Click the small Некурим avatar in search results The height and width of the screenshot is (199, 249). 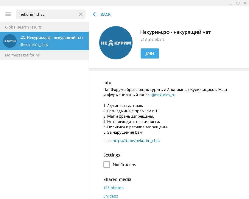point(10,41)
